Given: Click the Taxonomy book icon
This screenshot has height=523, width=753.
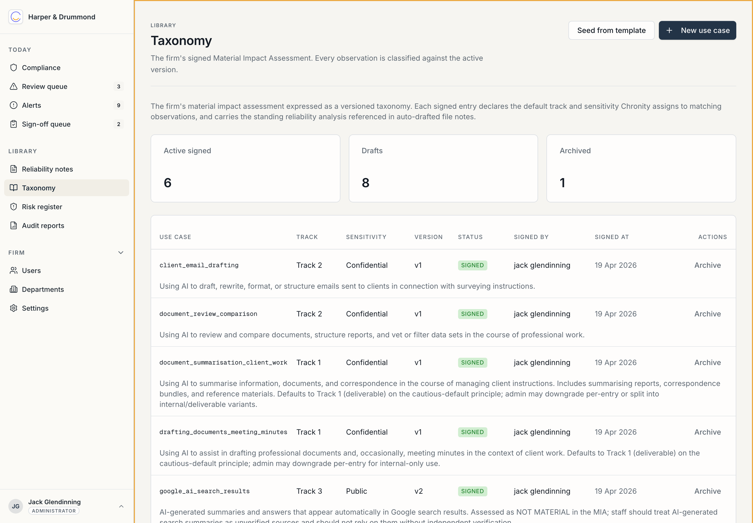Looking at the screenshot, I should coord(13,188).
